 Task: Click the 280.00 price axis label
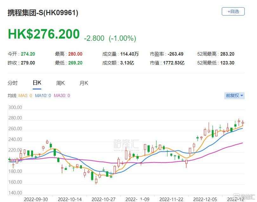coord(15,118)
